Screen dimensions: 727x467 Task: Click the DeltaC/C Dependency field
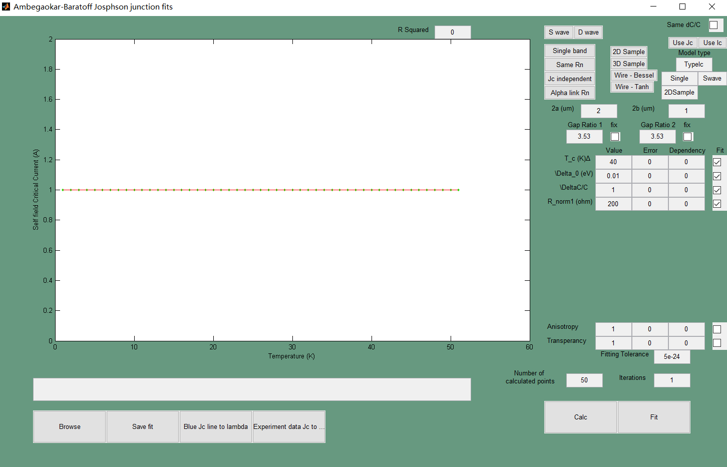pyautogui.click(x=686, y=190)
